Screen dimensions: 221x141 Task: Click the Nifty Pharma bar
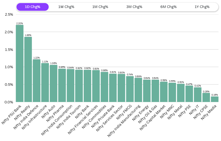[x=62, y=85]
